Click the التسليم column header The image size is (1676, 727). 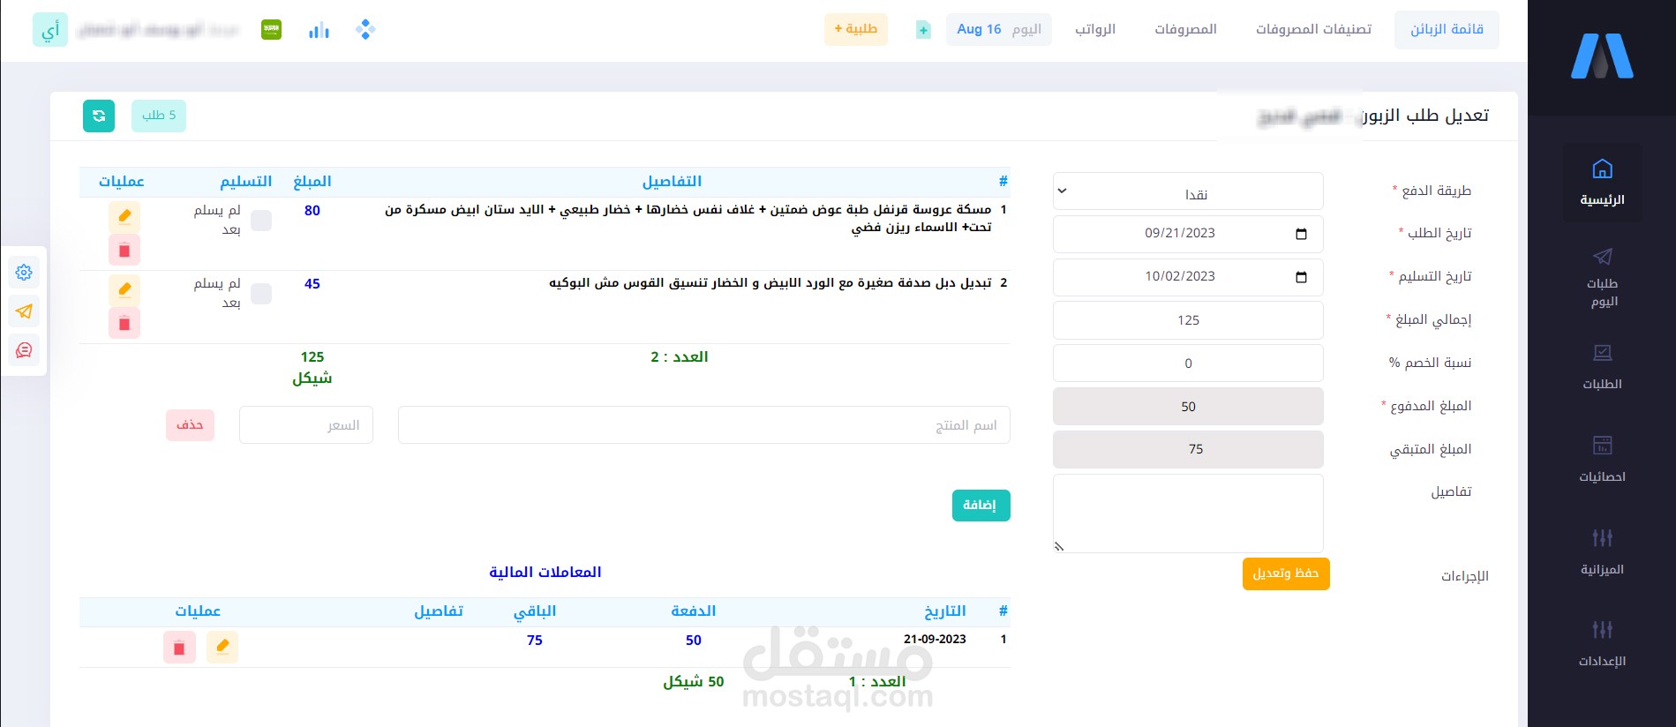pyautogui.click(x=246, y=182)
